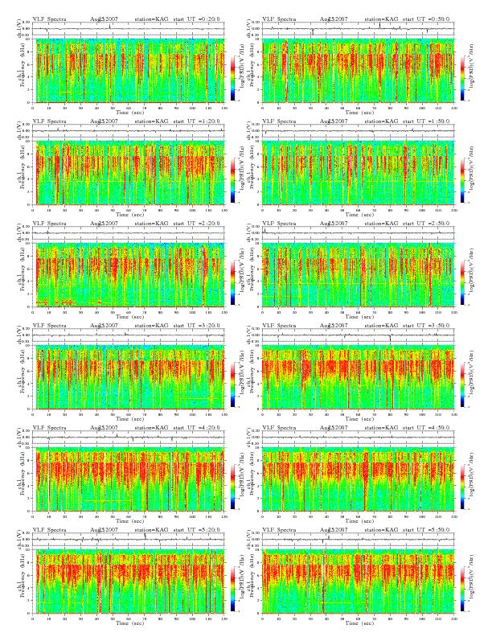Select the spectrogram starting UT 1:20:0
The width and height of the screenshot is (492, 637).
(x=129, y=173)
